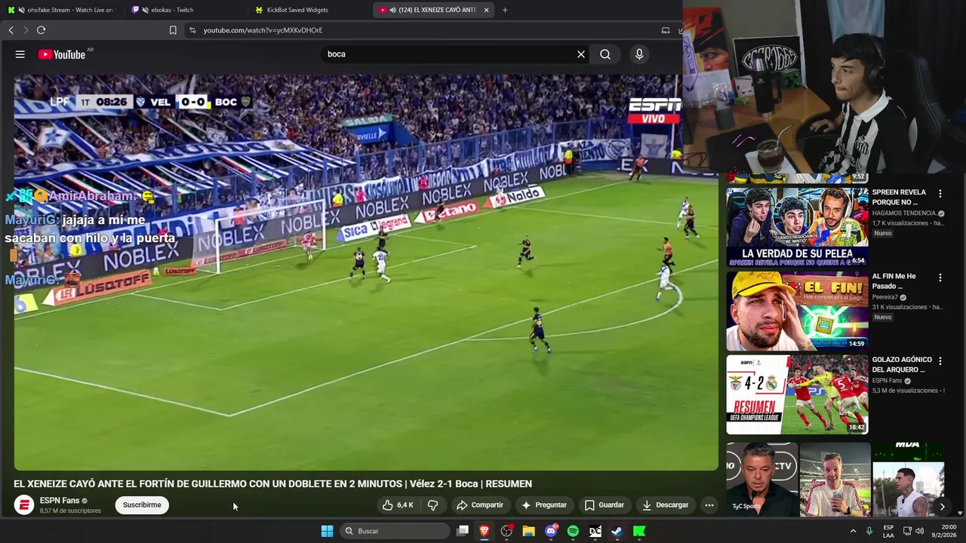Start voice search with the microphone icon
The width and height of the screenshot is (966, 543).
coord(639,54)
